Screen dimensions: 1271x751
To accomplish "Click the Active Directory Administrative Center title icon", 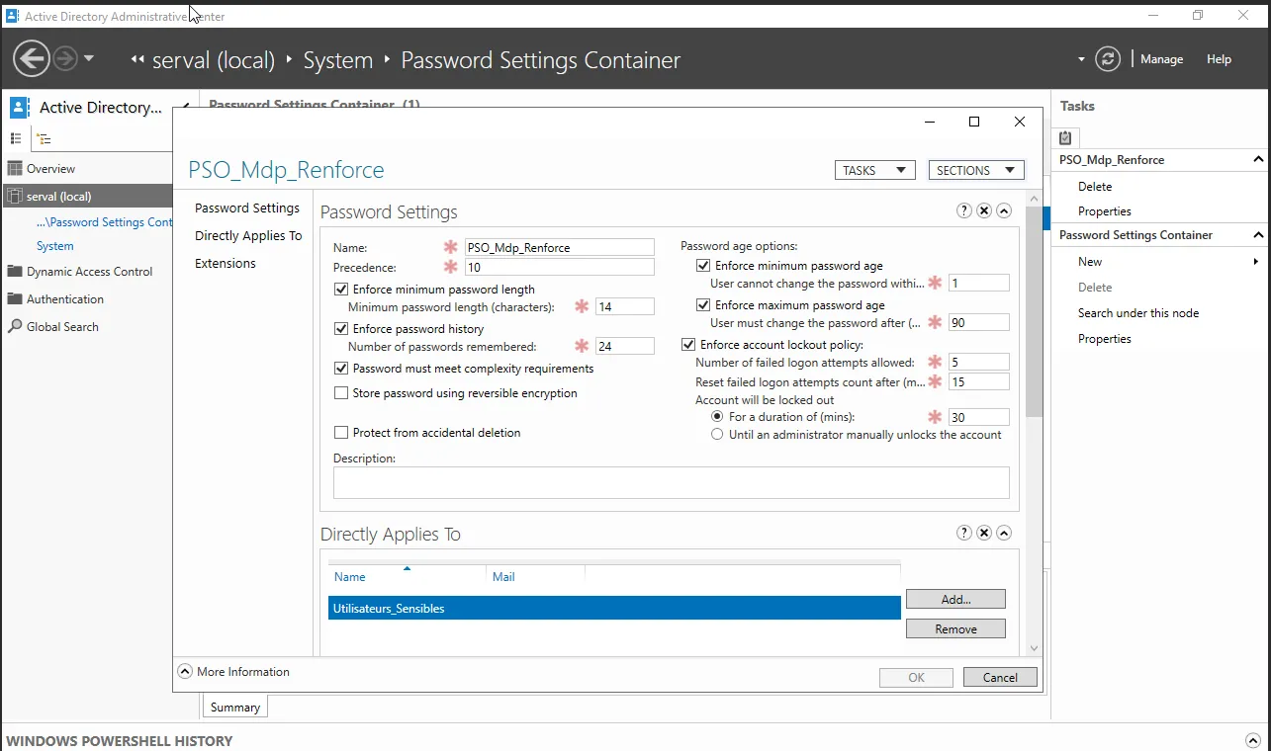I will tap(12, 16).
